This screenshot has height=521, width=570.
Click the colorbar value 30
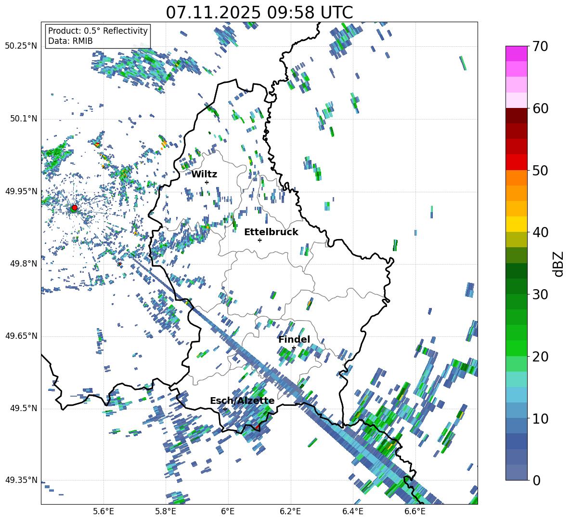click(x=540, y=294)
